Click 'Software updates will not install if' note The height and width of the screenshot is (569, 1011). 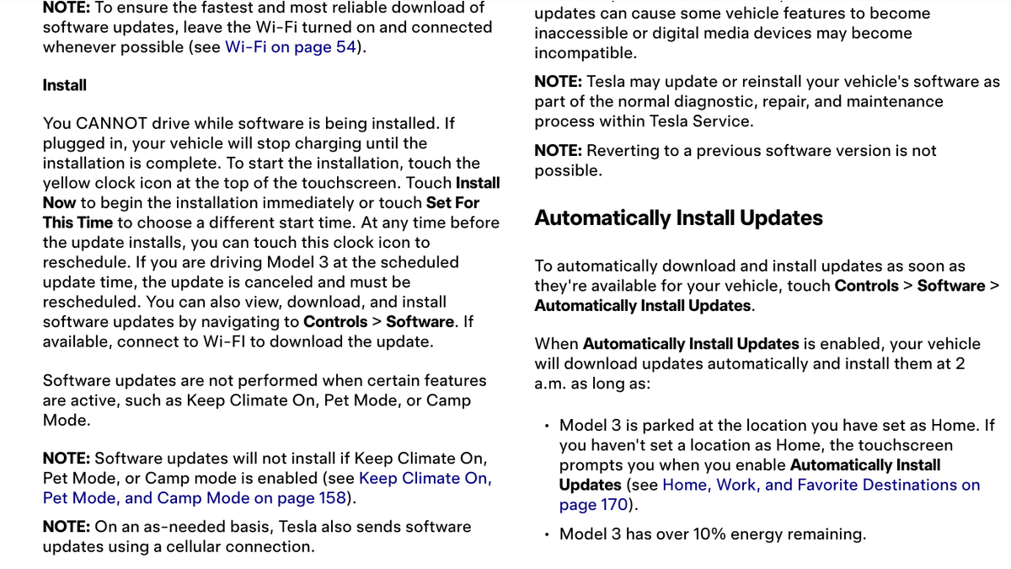267,478
